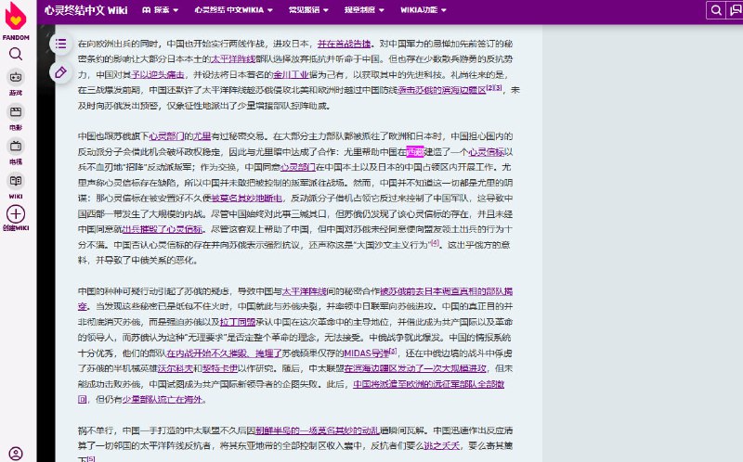Follow the 被莫名其妙地断电 link
The image size is (743, 462).
coord(246,199)
